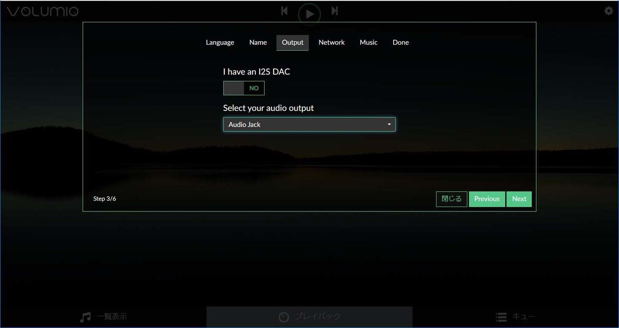Go to the Network tab
This screenshot has width=619, height=328.
331,43
